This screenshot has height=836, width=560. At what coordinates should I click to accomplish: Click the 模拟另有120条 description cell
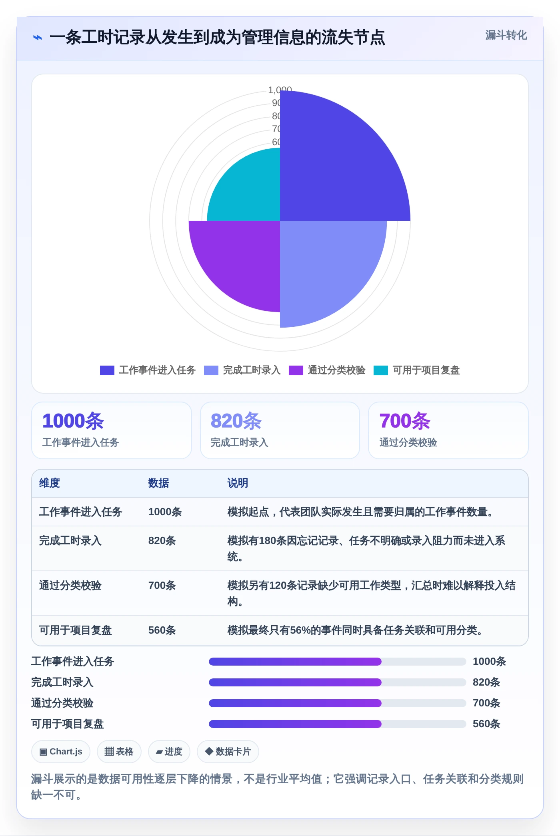[x=372, y=594]
